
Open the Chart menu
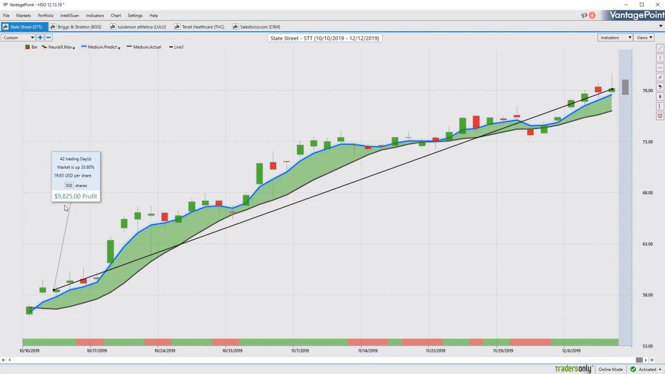pos(116,16)
